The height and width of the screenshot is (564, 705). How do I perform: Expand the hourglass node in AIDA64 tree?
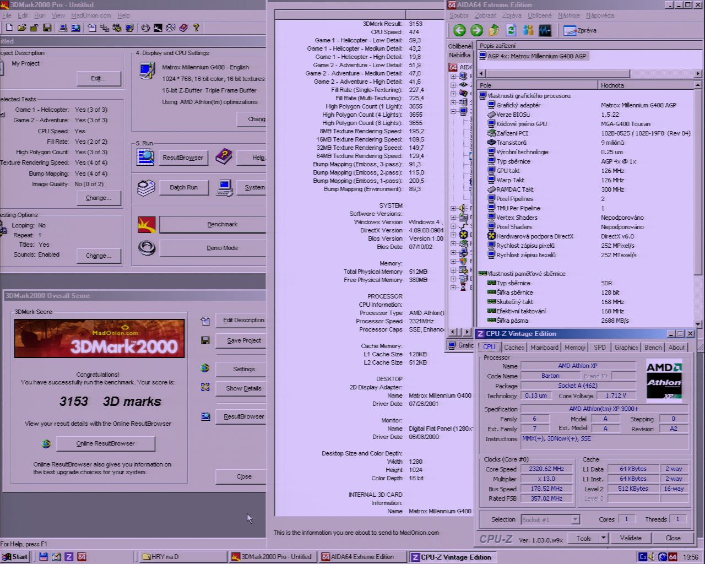tap(453, 288)
